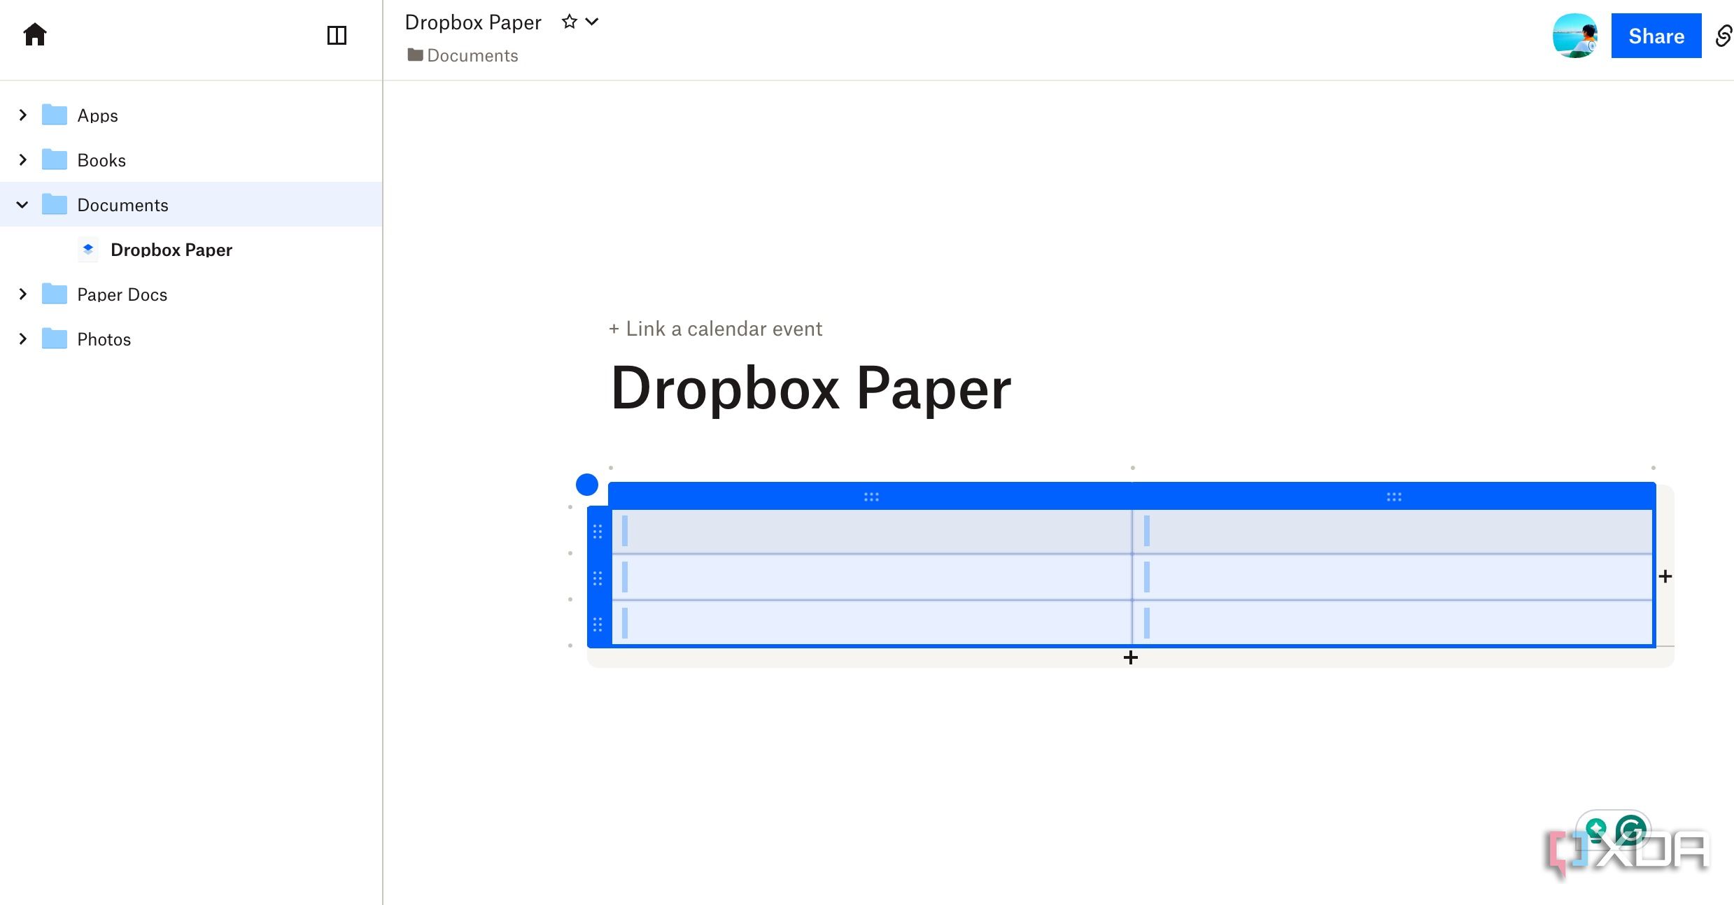The width and height of the screenshot is (1734, 905).
Task: Select the Books folder in the sidebar
Action: pyautogui.click(x=191, y=159)
